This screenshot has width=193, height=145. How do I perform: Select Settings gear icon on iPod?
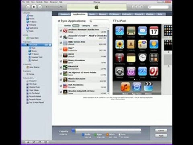coord(119,71)
